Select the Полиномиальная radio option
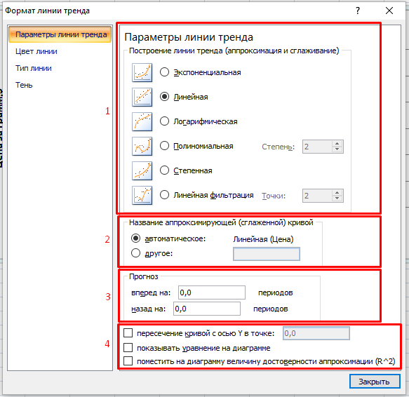The height and width of the screenshot is (397, 409). coord(164,146)
